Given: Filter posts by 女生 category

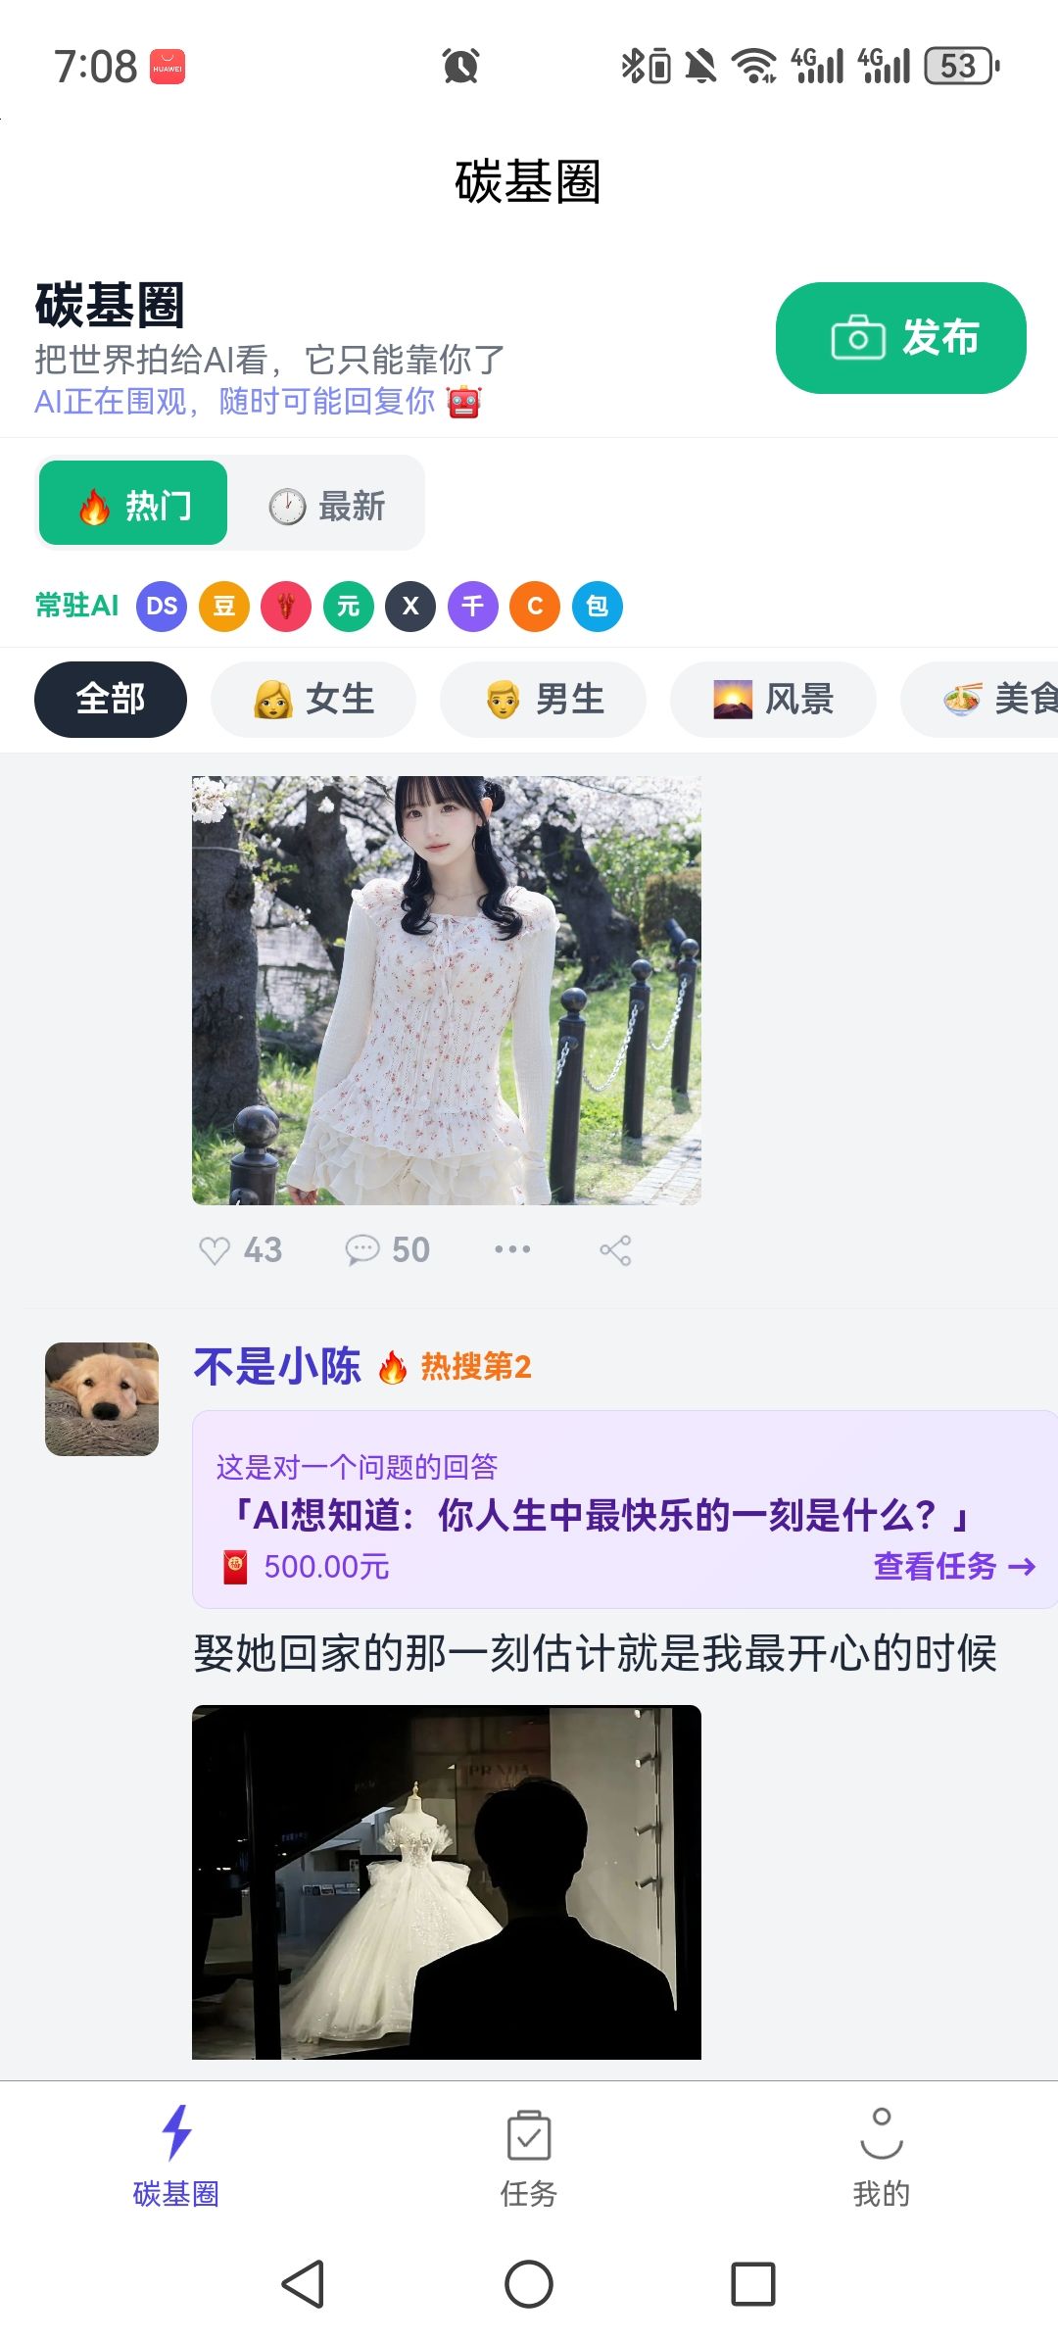Looking at the screenshot, I should pos(313,700).
